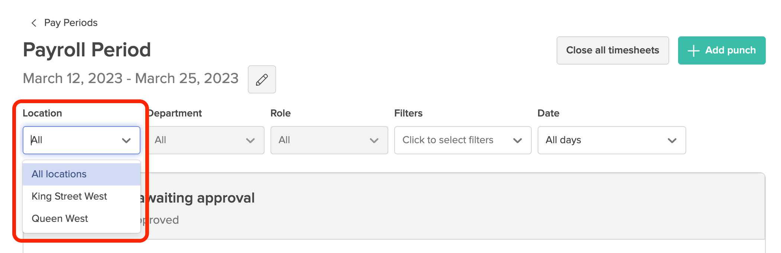
Task: Click the Location dropdown chevron arrow
Action: [x=126, y=141]
